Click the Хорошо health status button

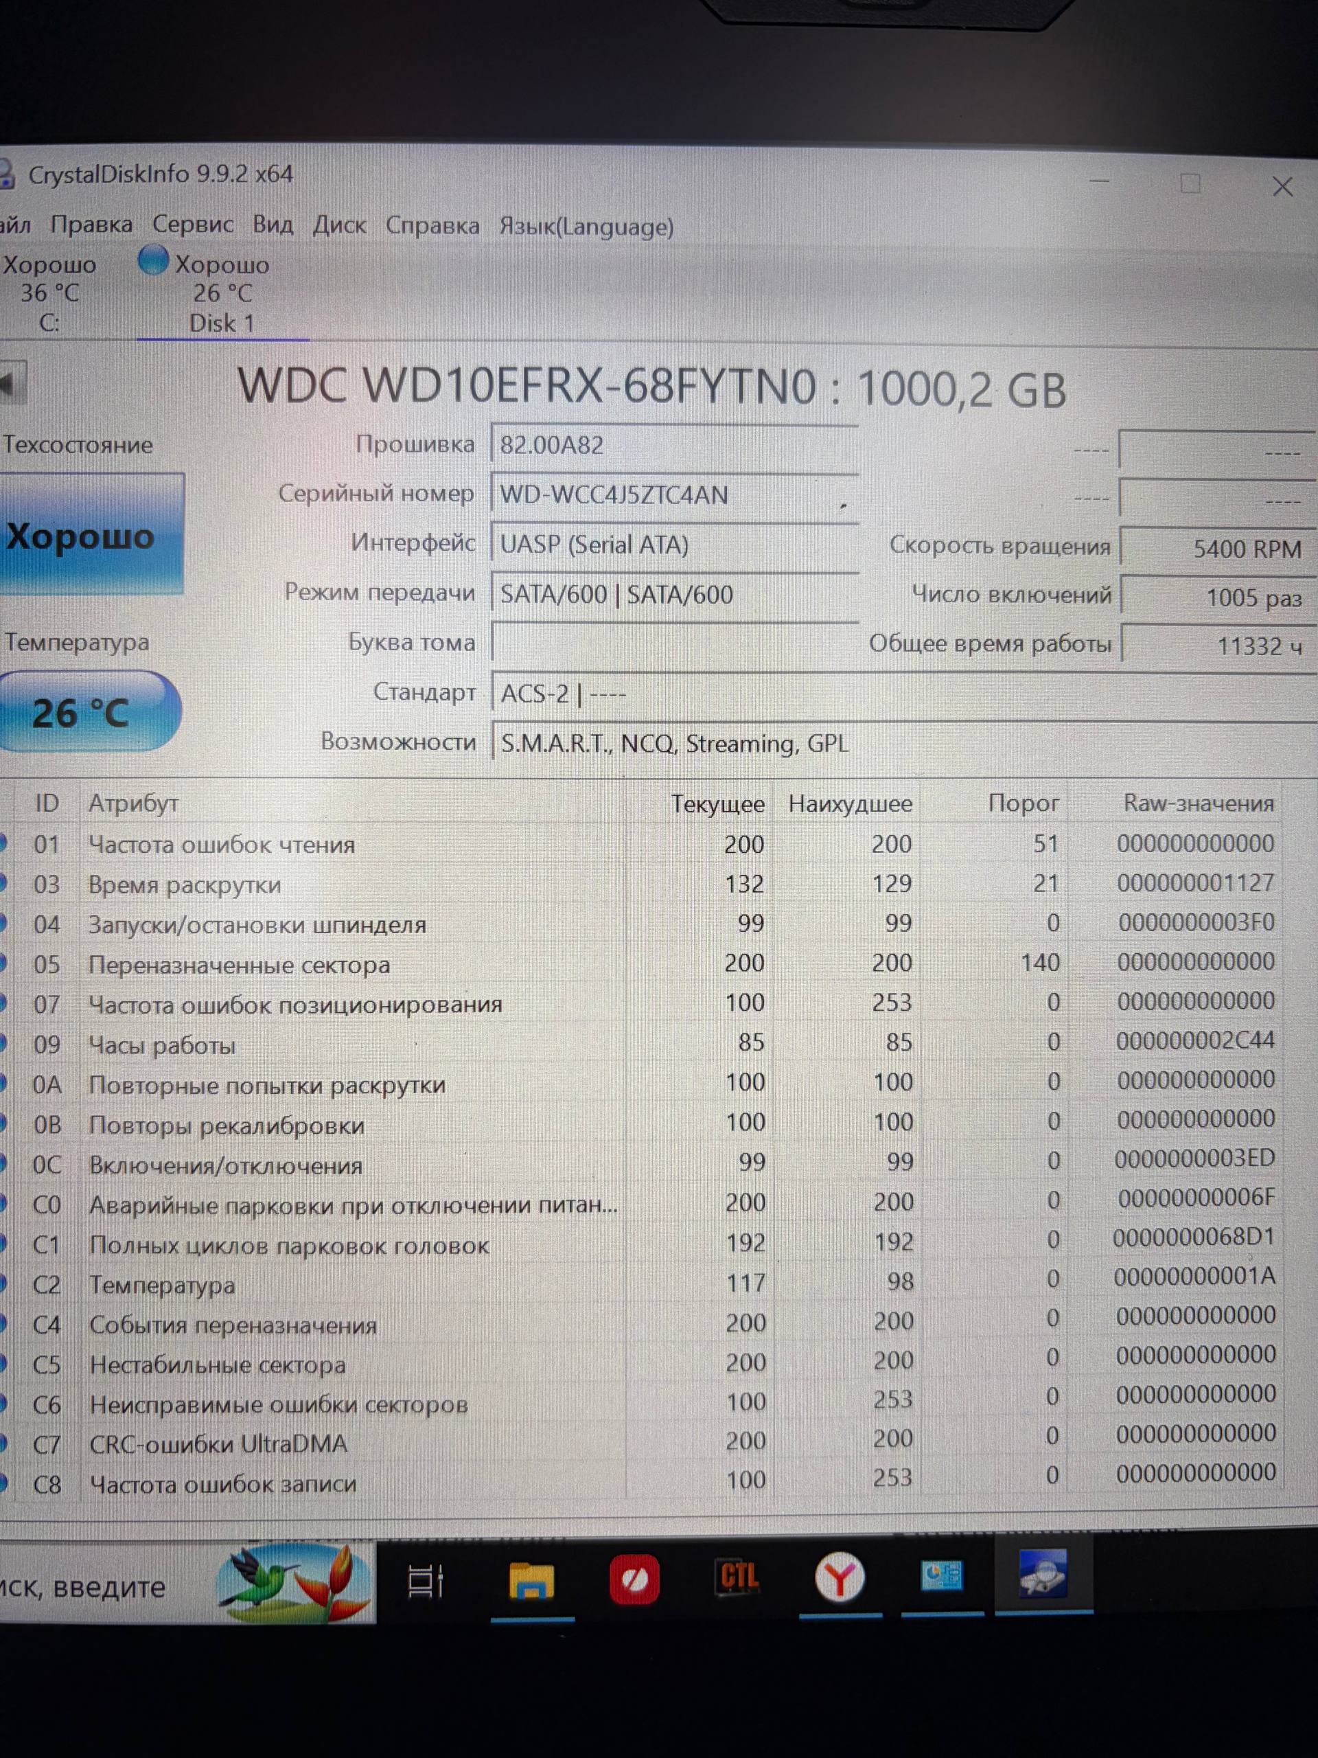pyautogui.click(x=91, y=534)
